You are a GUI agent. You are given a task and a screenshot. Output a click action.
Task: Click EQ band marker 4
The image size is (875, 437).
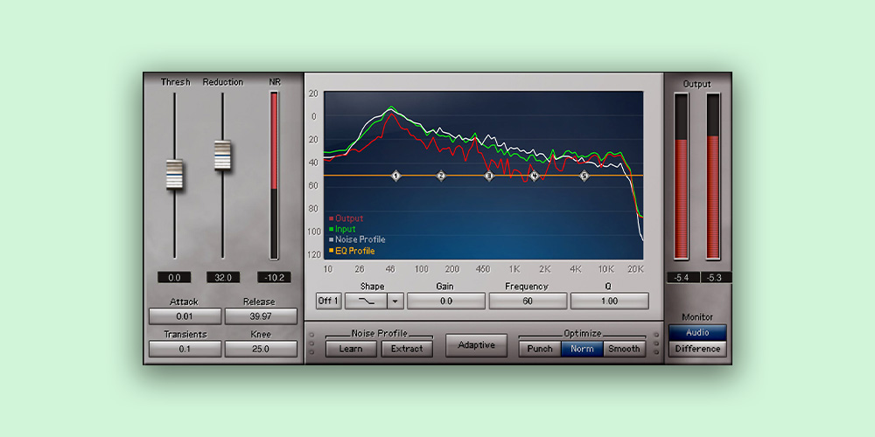coord(535,176)
